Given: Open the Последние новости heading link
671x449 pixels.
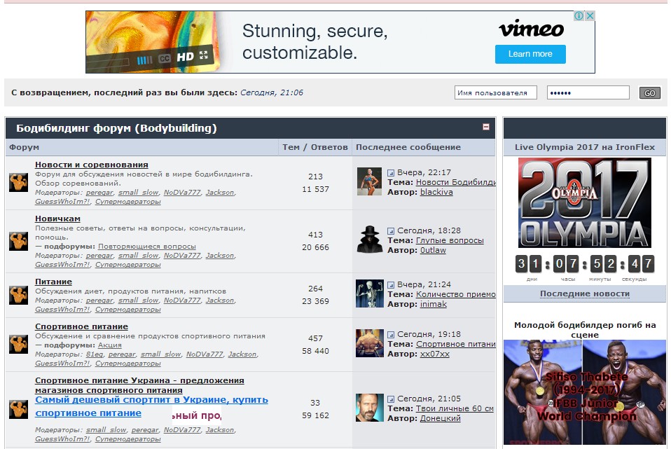Looking at the screenshot, I should point(584,294).
